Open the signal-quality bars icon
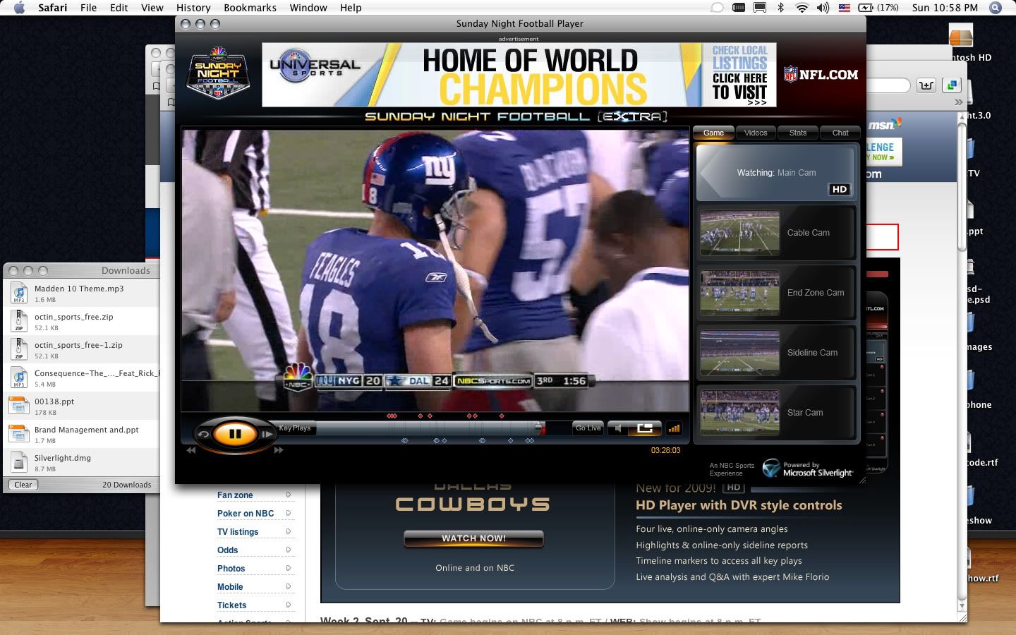The width and height of the screenshot is (1016, 635). coord(674,428)
